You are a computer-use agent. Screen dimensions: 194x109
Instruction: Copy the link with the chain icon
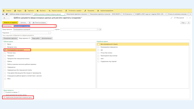click(171, 18)
